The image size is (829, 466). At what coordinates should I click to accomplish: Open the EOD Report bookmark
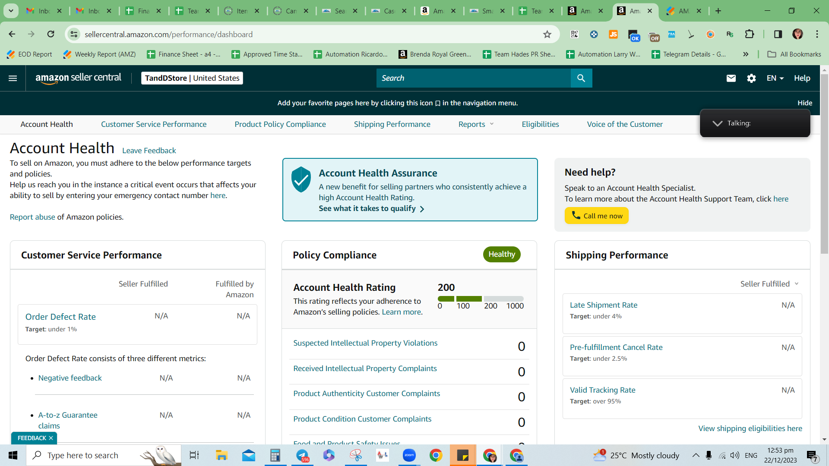tap(29, 54)
